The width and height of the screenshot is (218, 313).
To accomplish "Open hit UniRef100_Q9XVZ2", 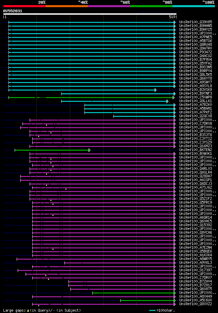I will point(196,304).
